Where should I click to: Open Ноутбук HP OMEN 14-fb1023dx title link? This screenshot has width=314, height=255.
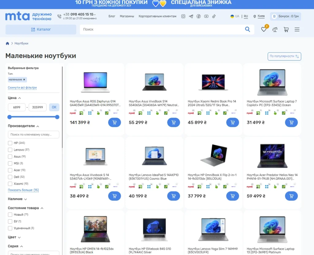coord(92,251)
